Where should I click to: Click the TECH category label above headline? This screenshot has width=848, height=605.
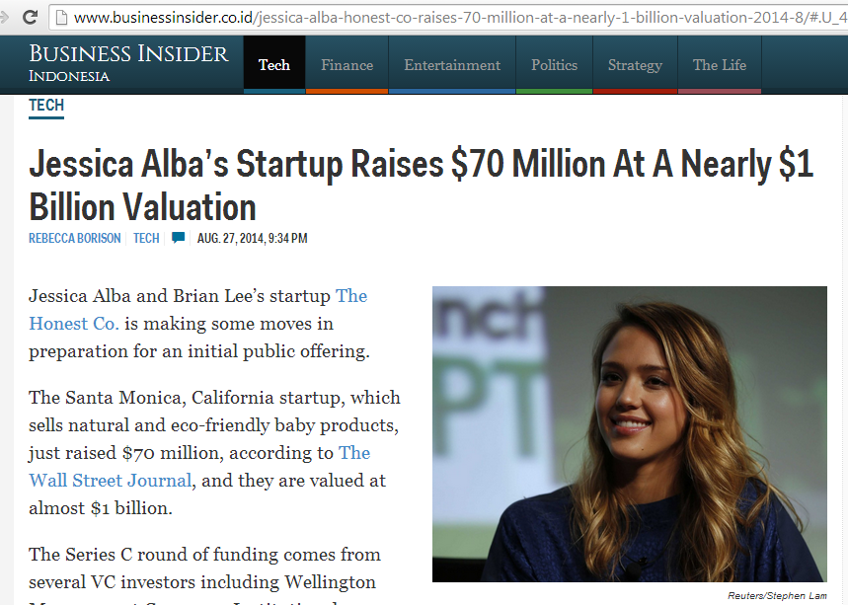tap(46, 106)
